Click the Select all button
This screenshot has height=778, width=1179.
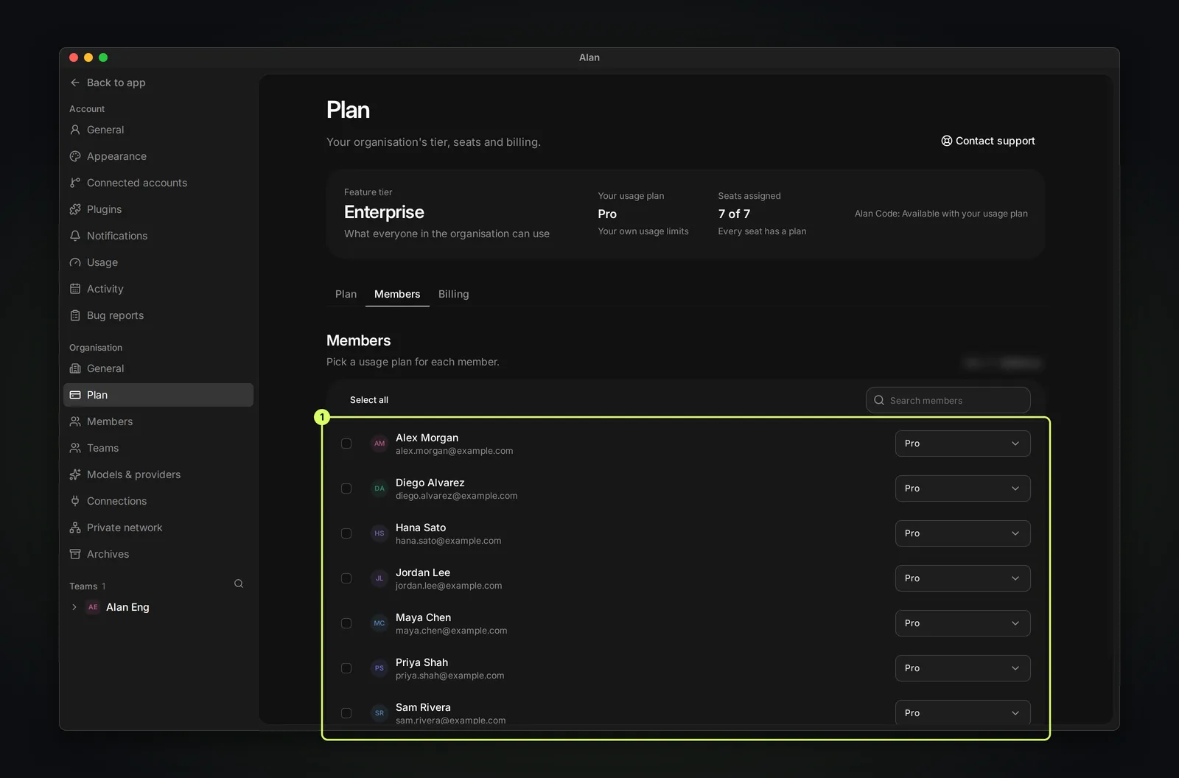click(368, 400)
